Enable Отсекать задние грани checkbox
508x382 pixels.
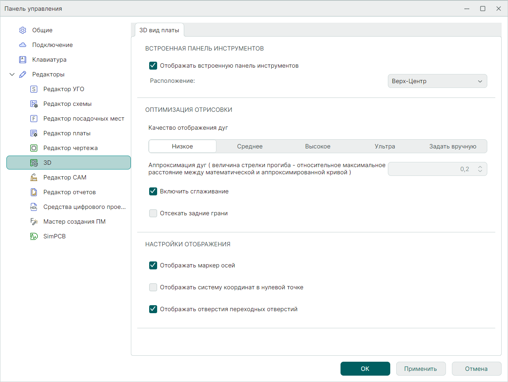(x=153, y=213)
